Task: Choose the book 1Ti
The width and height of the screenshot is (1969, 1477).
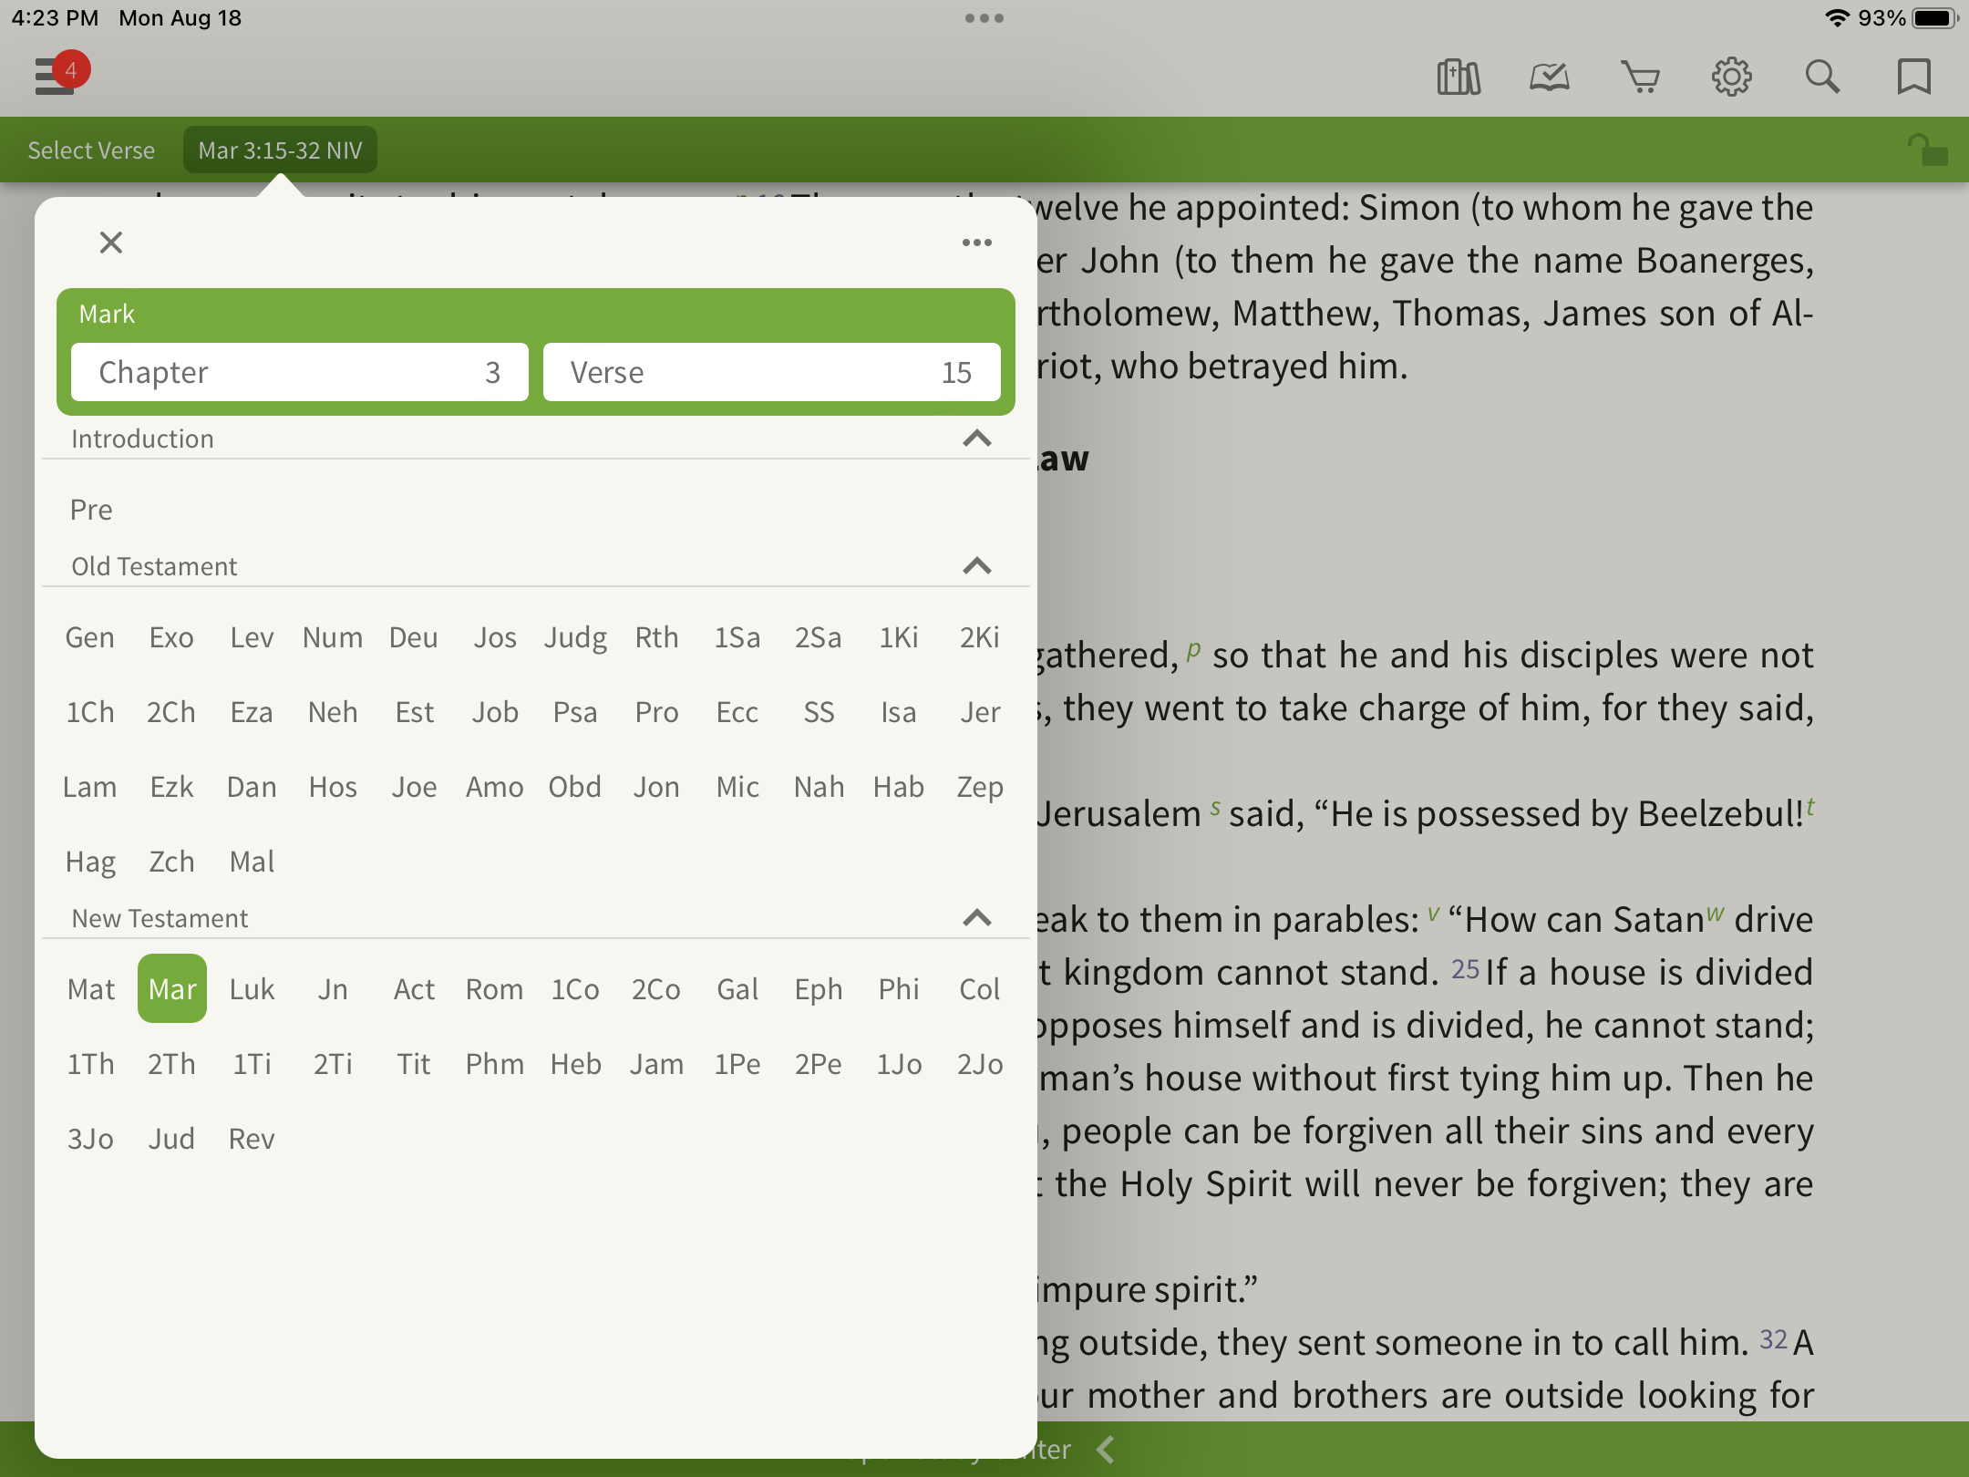Action: click(x=252, y=1064)
